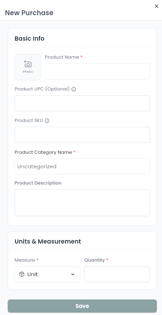
Task: Click the Basic Info section header
Action: tap(29, 39)
